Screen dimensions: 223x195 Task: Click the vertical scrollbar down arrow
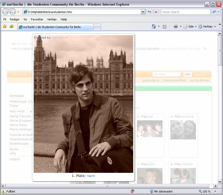220,181
